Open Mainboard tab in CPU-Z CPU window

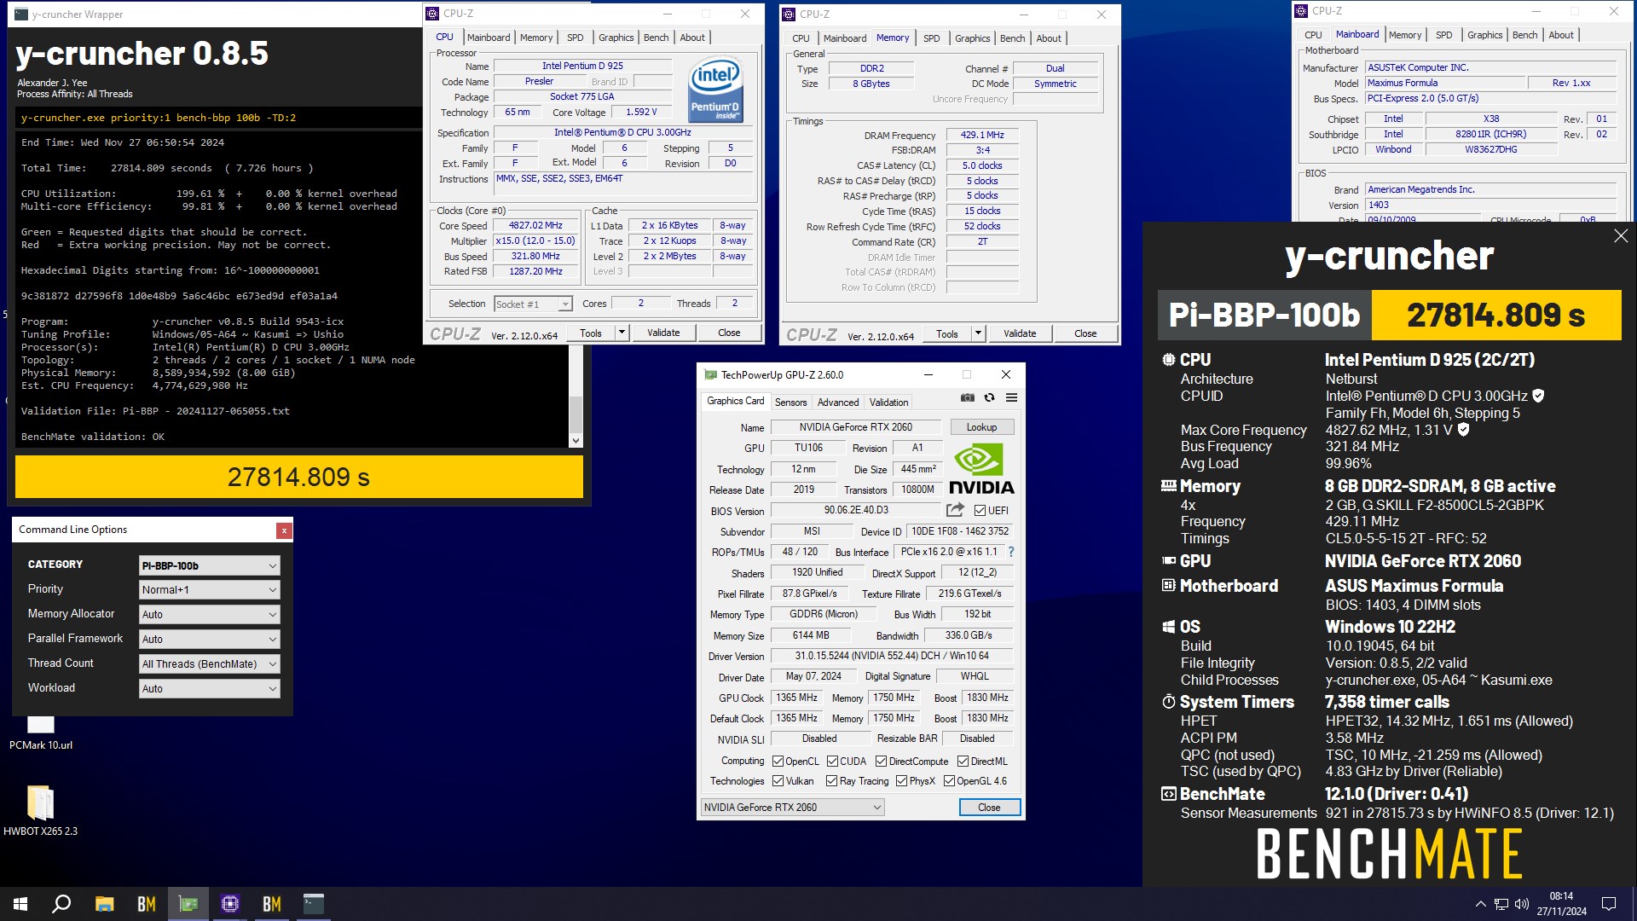[489, 38]
